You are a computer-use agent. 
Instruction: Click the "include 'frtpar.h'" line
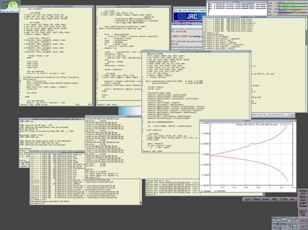(156, 87)
